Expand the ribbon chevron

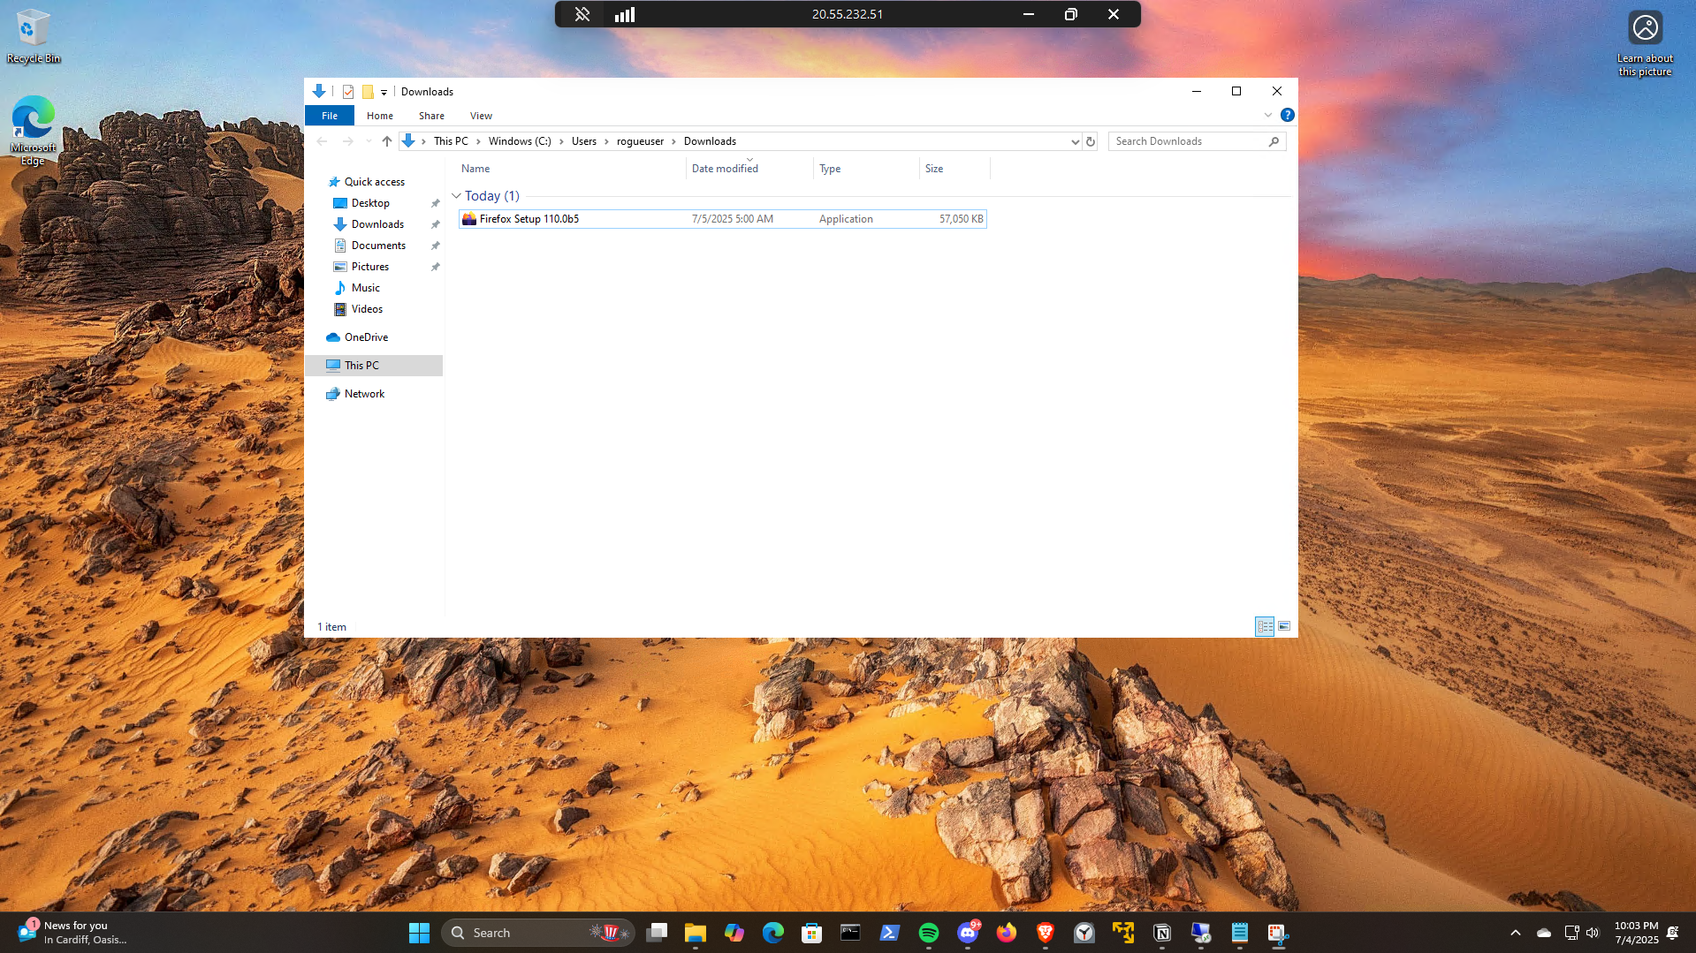point(1267,115)
